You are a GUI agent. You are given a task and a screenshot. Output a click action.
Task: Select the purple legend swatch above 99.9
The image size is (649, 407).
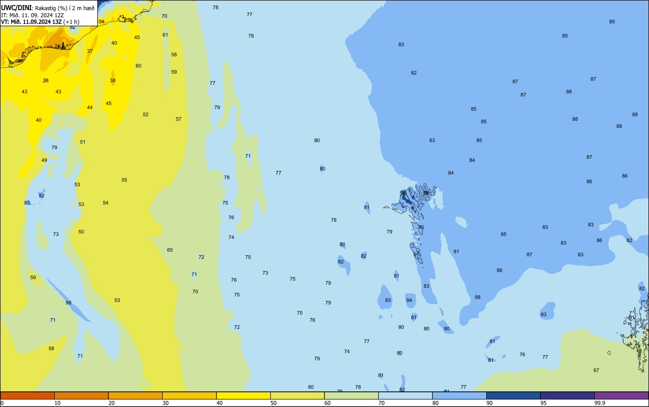(x=621, y=395)
